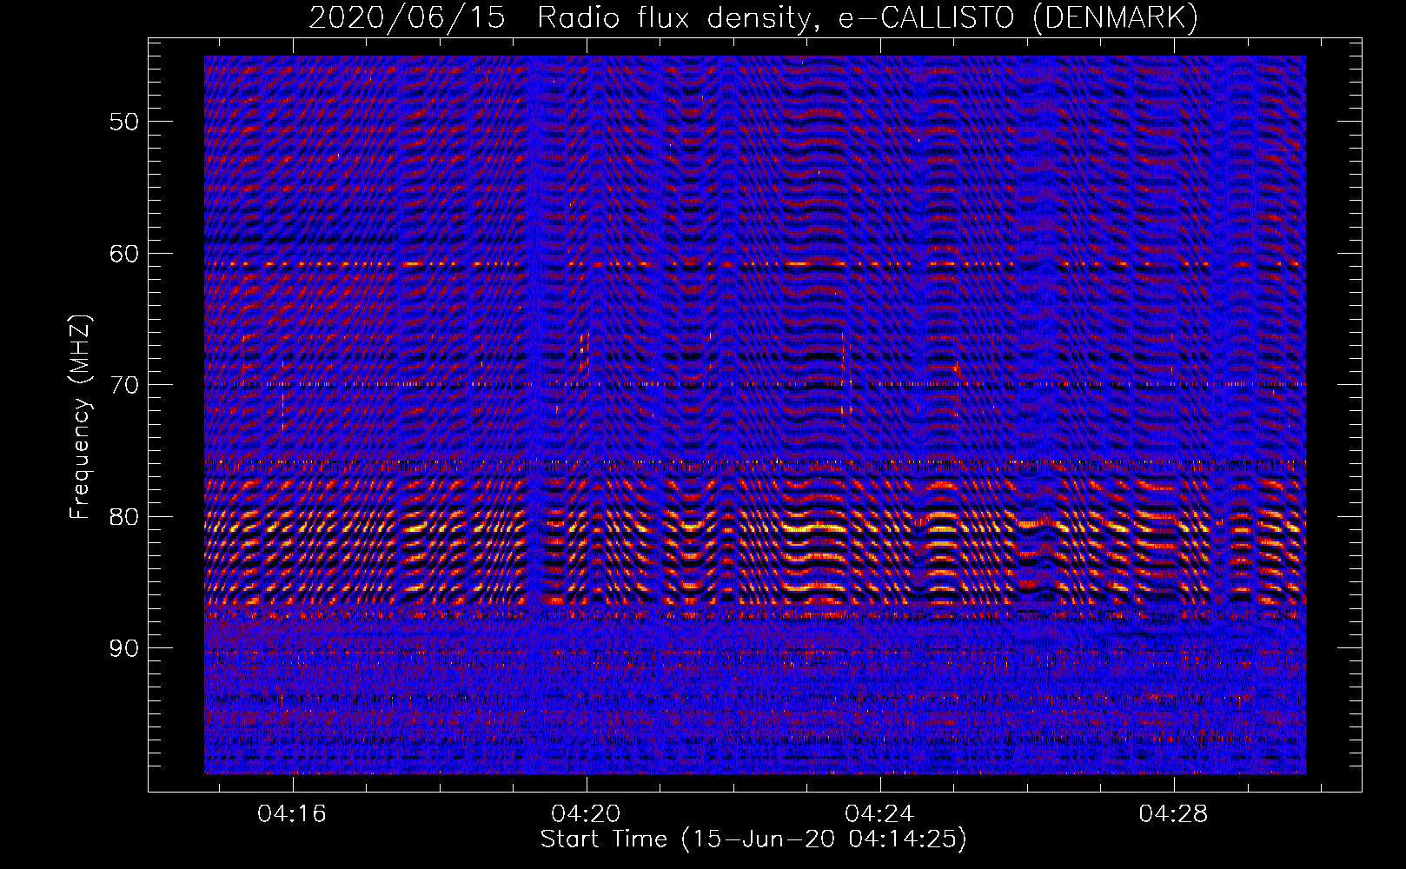This screenshot has width=1406, height=869.
Task: Select the 04:20 time tick label
Action: (x=586, y=814)
